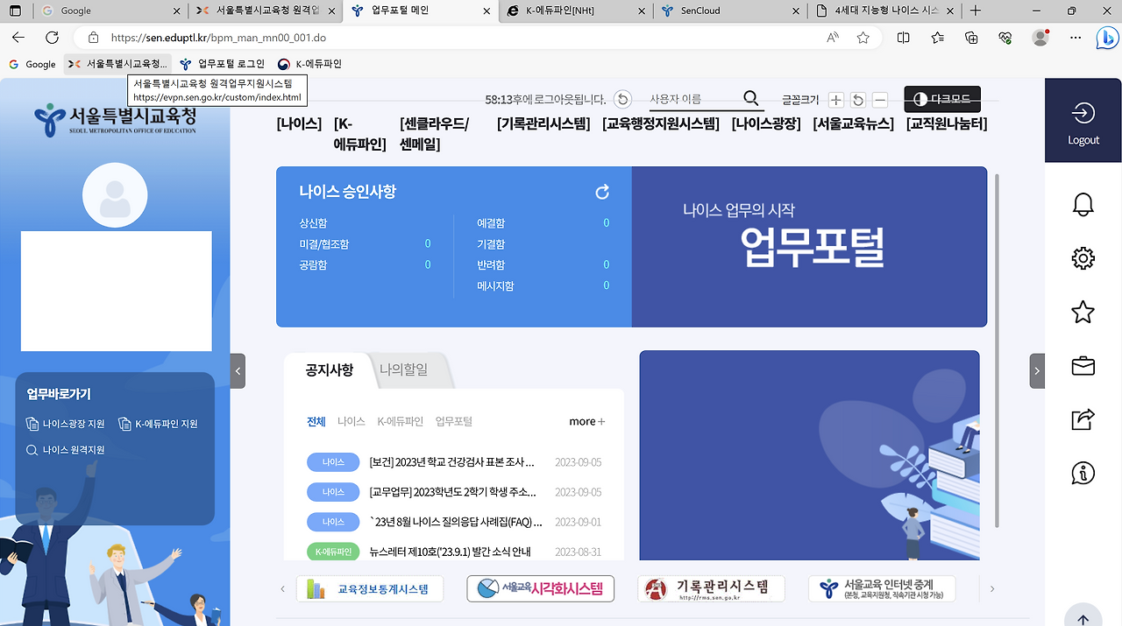Open notice 뉴스레터 제10호 발간 소식 안내

coord(450,552)
